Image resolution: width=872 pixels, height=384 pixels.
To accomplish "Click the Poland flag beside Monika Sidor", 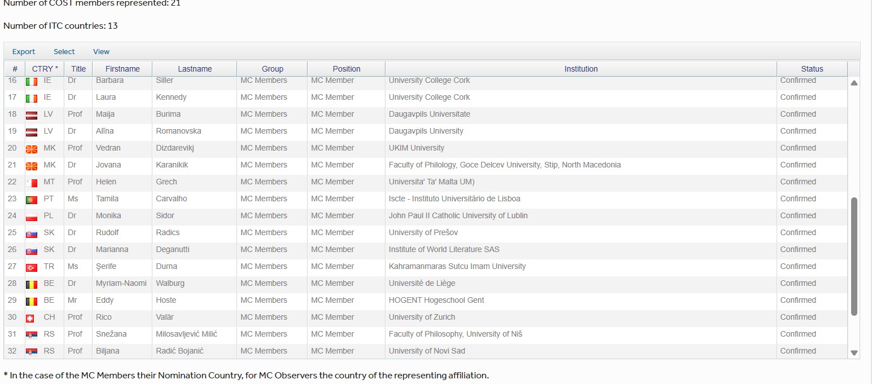I will point(32,217).
